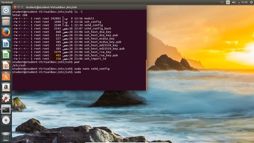Click the 'pwd' command text

pyautogui.click(x=77, y=62)
